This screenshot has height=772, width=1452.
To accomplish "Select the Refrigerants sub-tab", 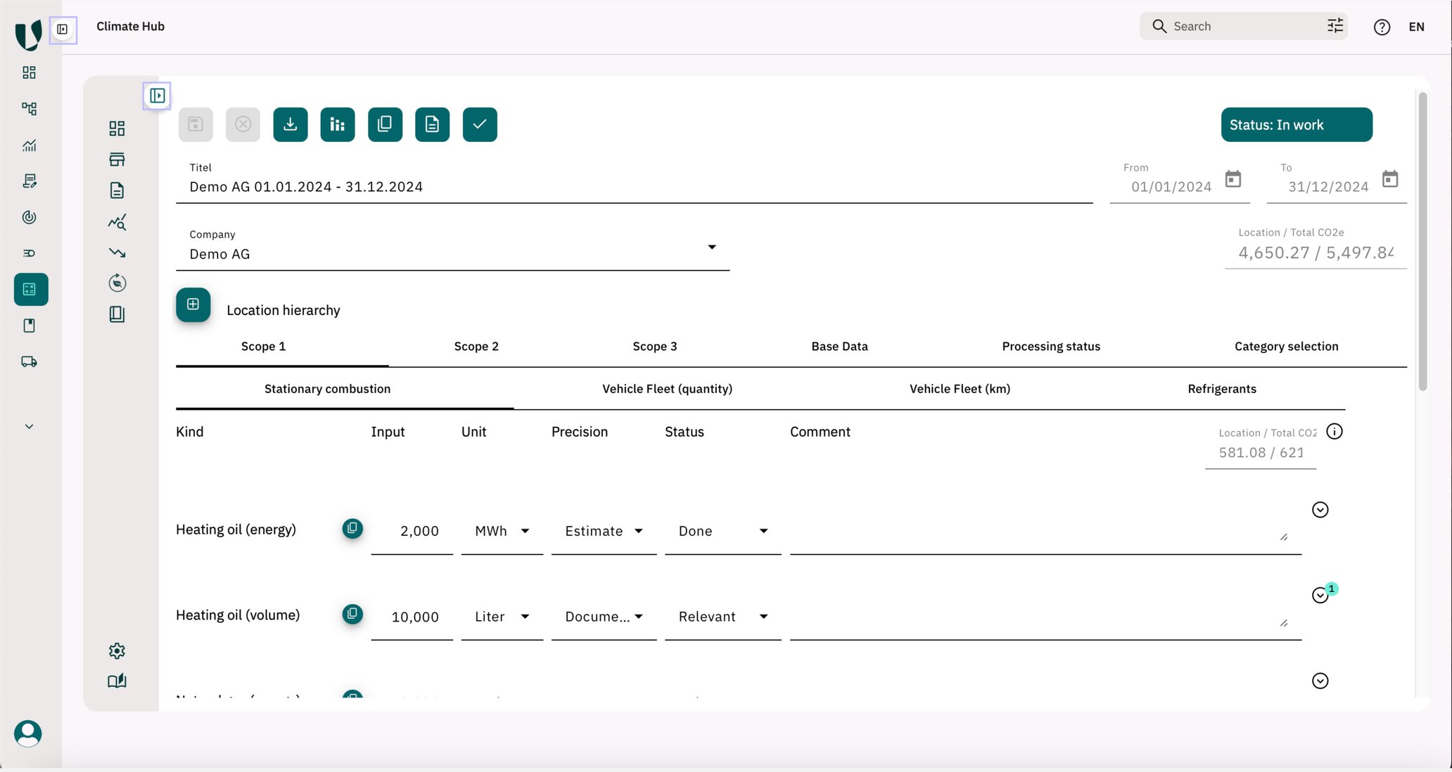I will [x=1222, y=389].
